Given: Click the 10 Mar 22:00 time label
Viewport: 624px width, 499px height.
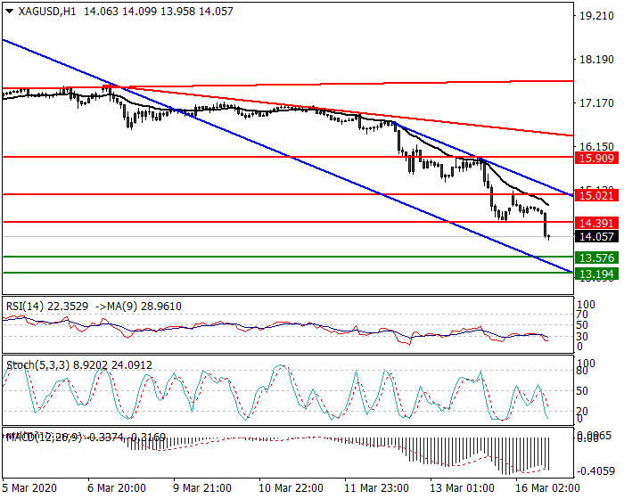Looking at the screenshot, I should (291, 487).
